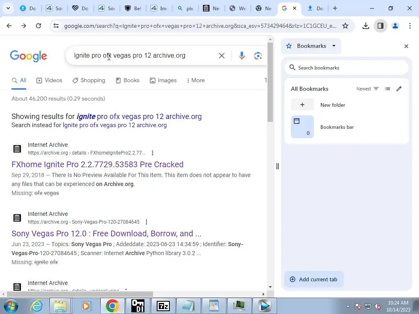Click the side panel resize handle
The width and height of the screenshot is (419, 314).
pos(277,166)
